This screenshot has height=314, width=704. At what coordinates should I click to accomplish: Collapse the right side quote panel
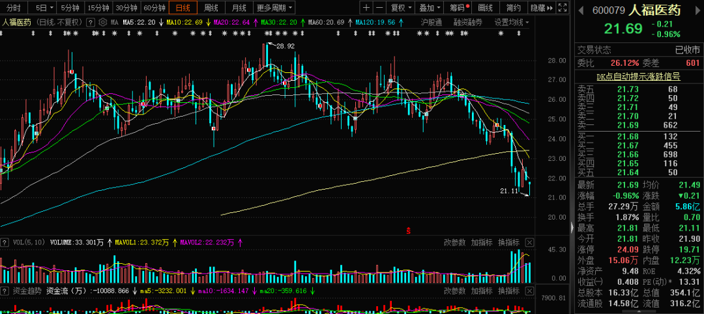coord(572,227)
